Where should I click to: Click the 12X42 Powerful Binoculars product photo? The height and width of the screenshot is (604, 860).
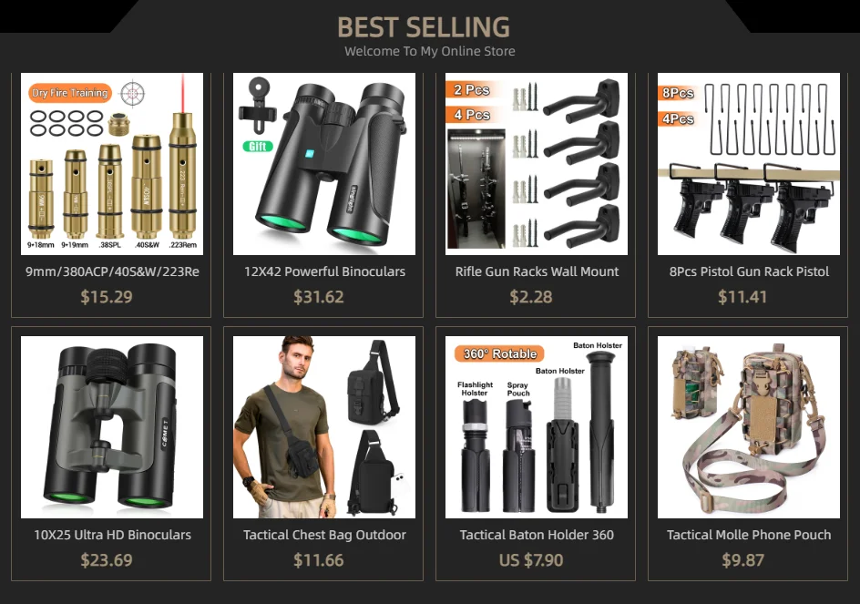(324, 164)
